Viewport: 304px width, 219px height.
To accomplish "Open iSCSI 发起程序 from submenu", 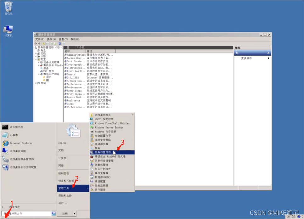I will coord(112,119).
